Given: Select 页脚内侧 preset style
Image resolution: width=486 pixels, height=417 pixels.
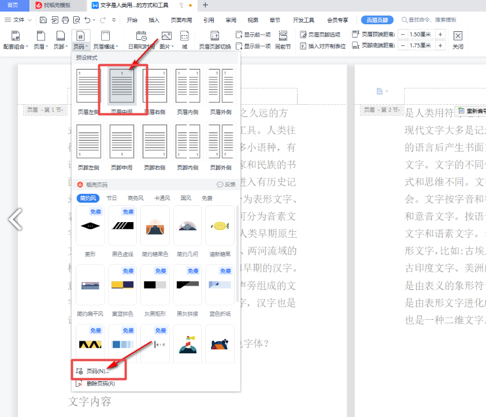Looking at the screenshot, I should 188,147.
